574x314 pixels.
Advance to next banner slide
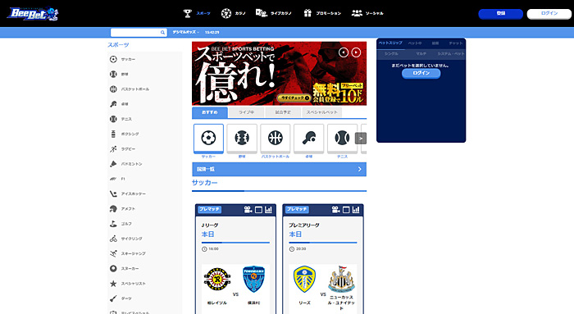356,52
